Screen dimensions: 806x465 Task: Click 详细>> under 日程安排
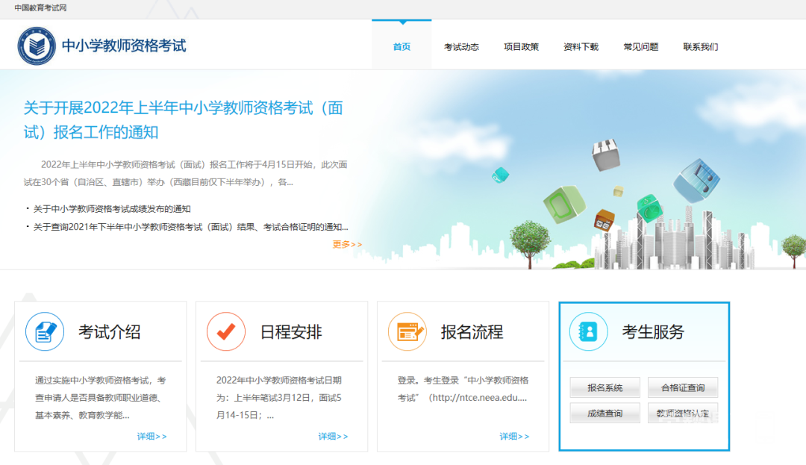[x=333, y=436]
